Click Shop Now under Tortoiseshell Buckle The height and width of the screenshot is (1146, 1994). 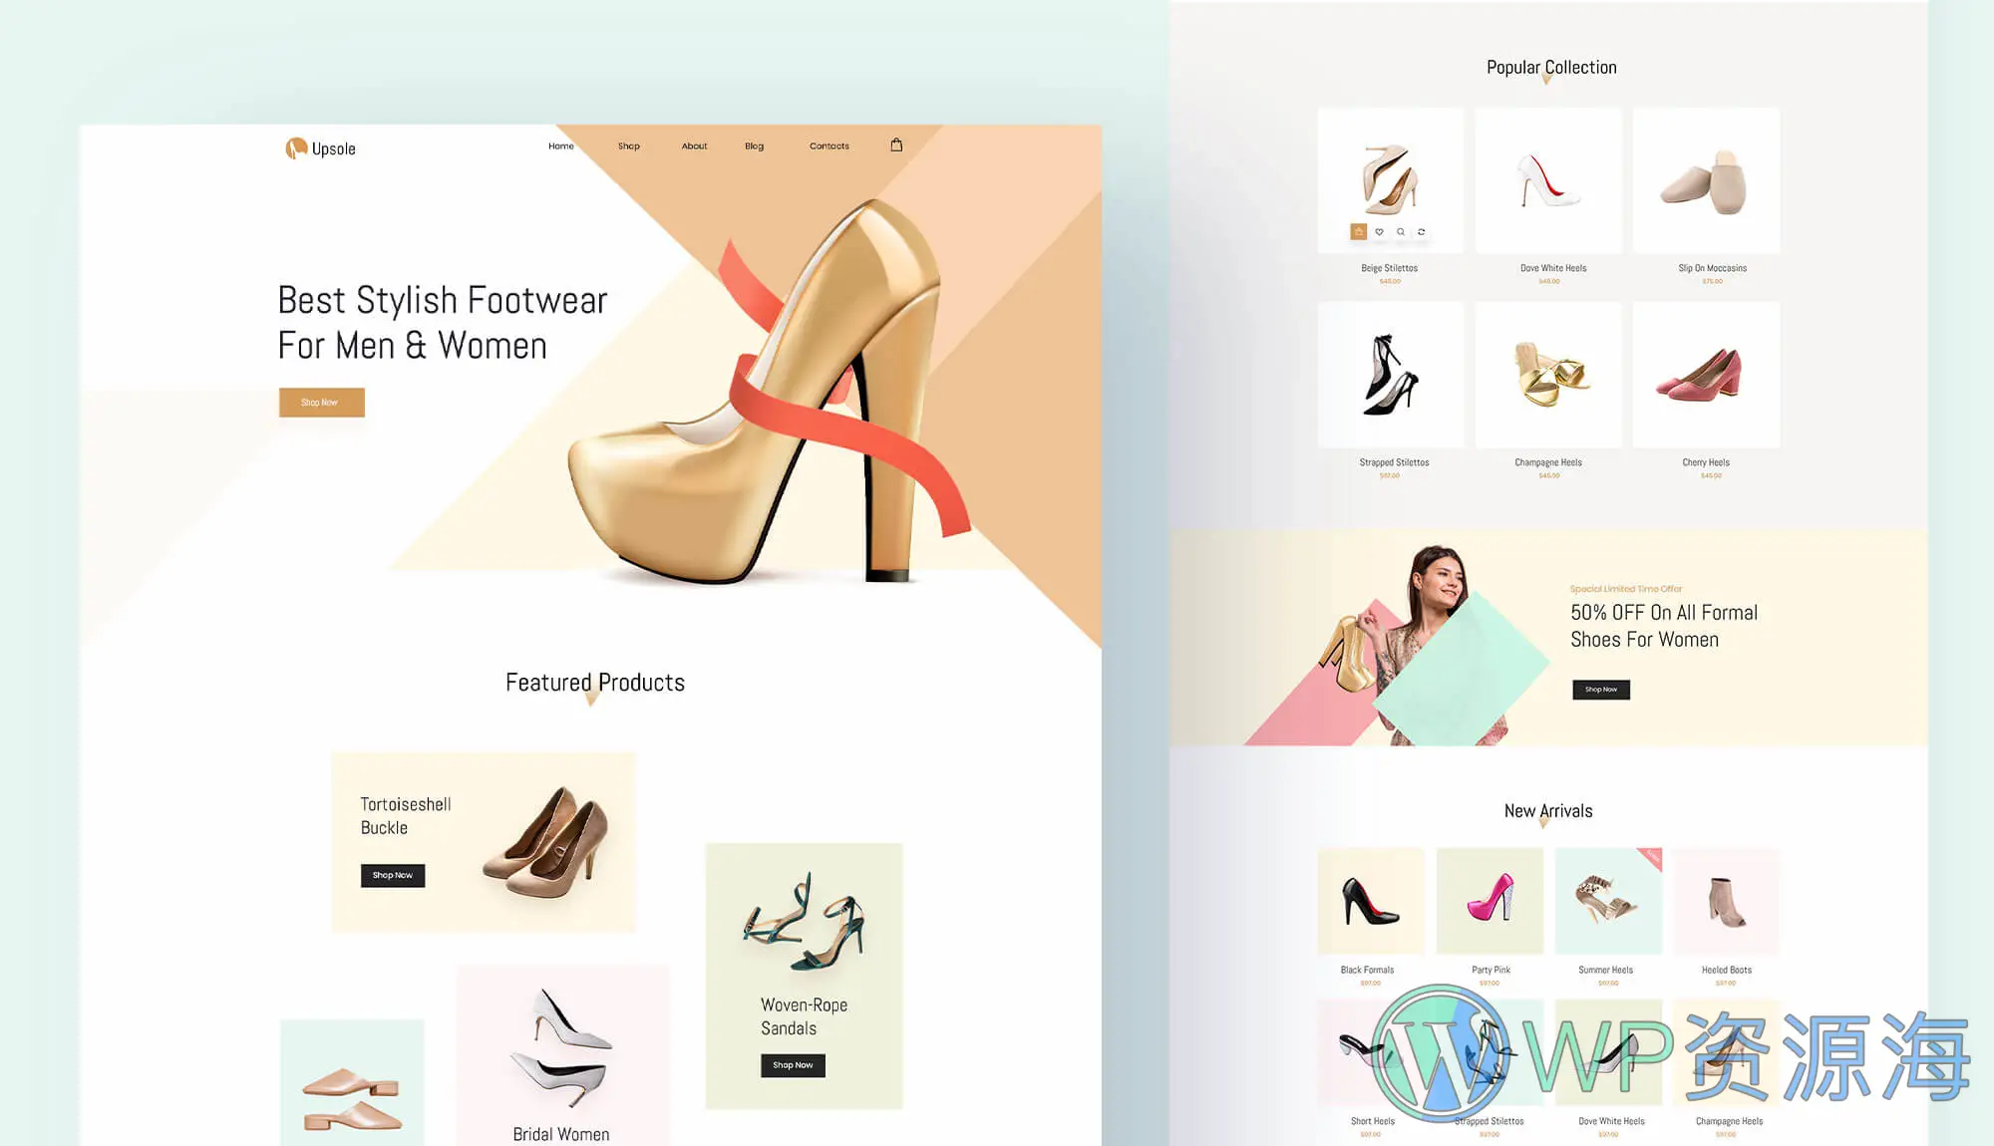point(393,875)
